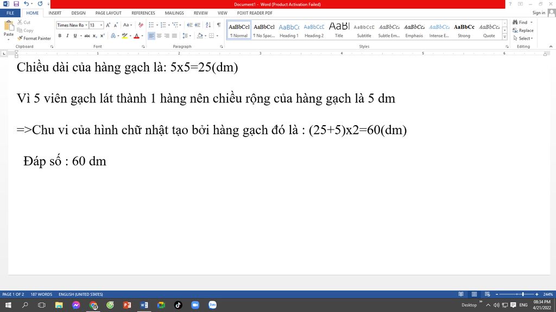Clear all formatting with the eraser icon
This screenshot has height=312, width=556.
(141, 25)
